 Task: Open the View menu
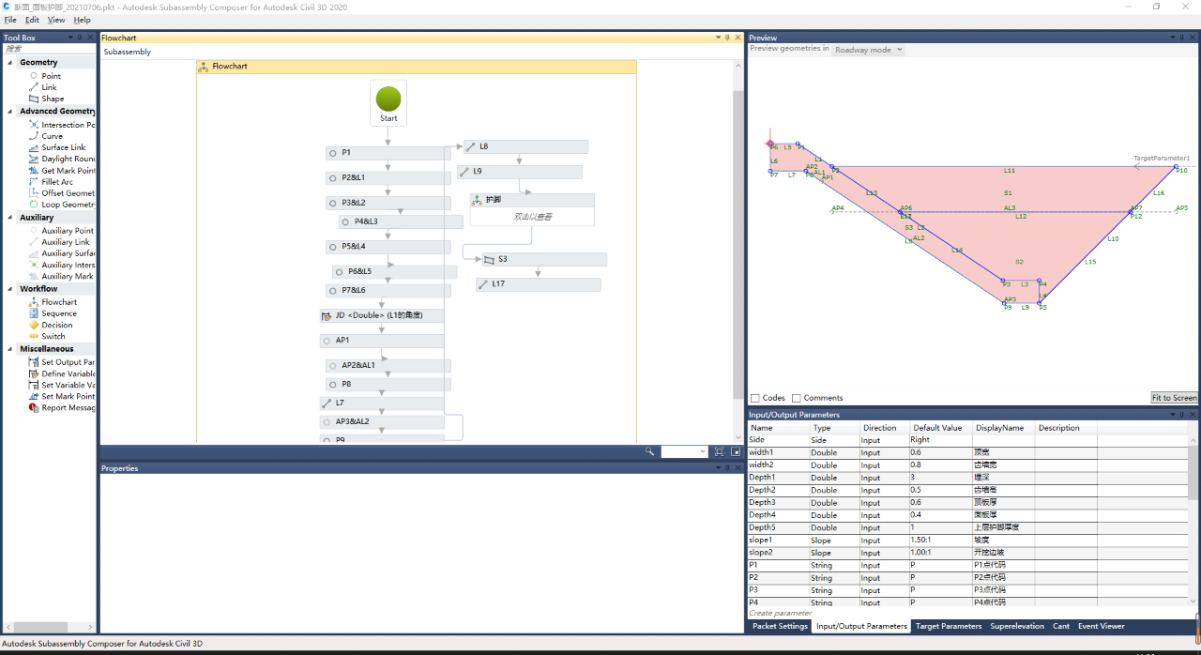coord(56,20)
